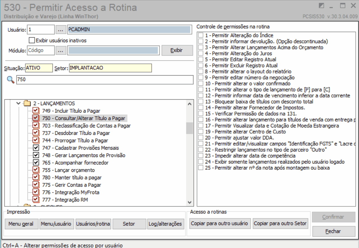Open module lookup ellipsis button
The width and height of the screenshot is (359, 248).
click(60, 50)
